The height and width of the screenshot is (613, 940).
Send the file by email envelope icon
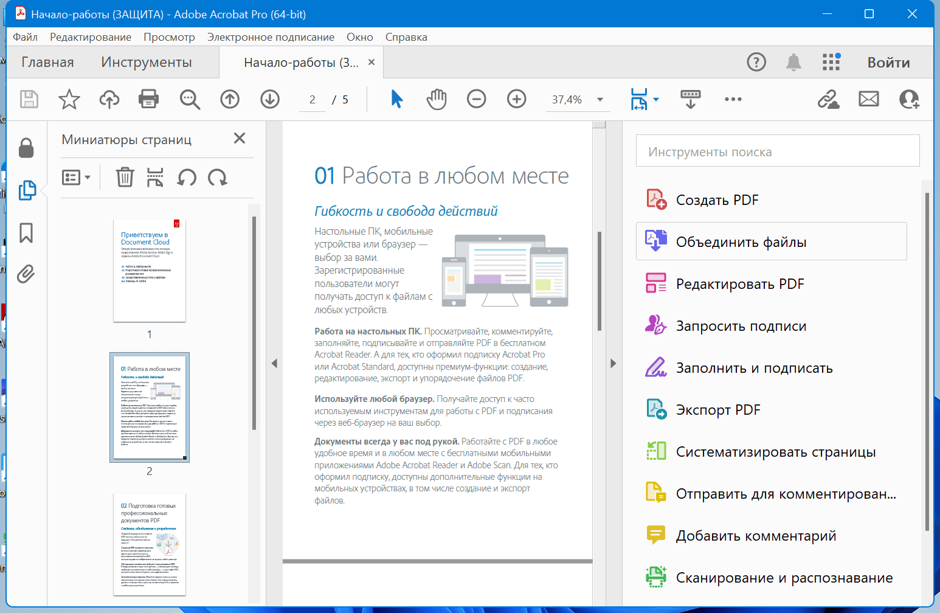869,99
